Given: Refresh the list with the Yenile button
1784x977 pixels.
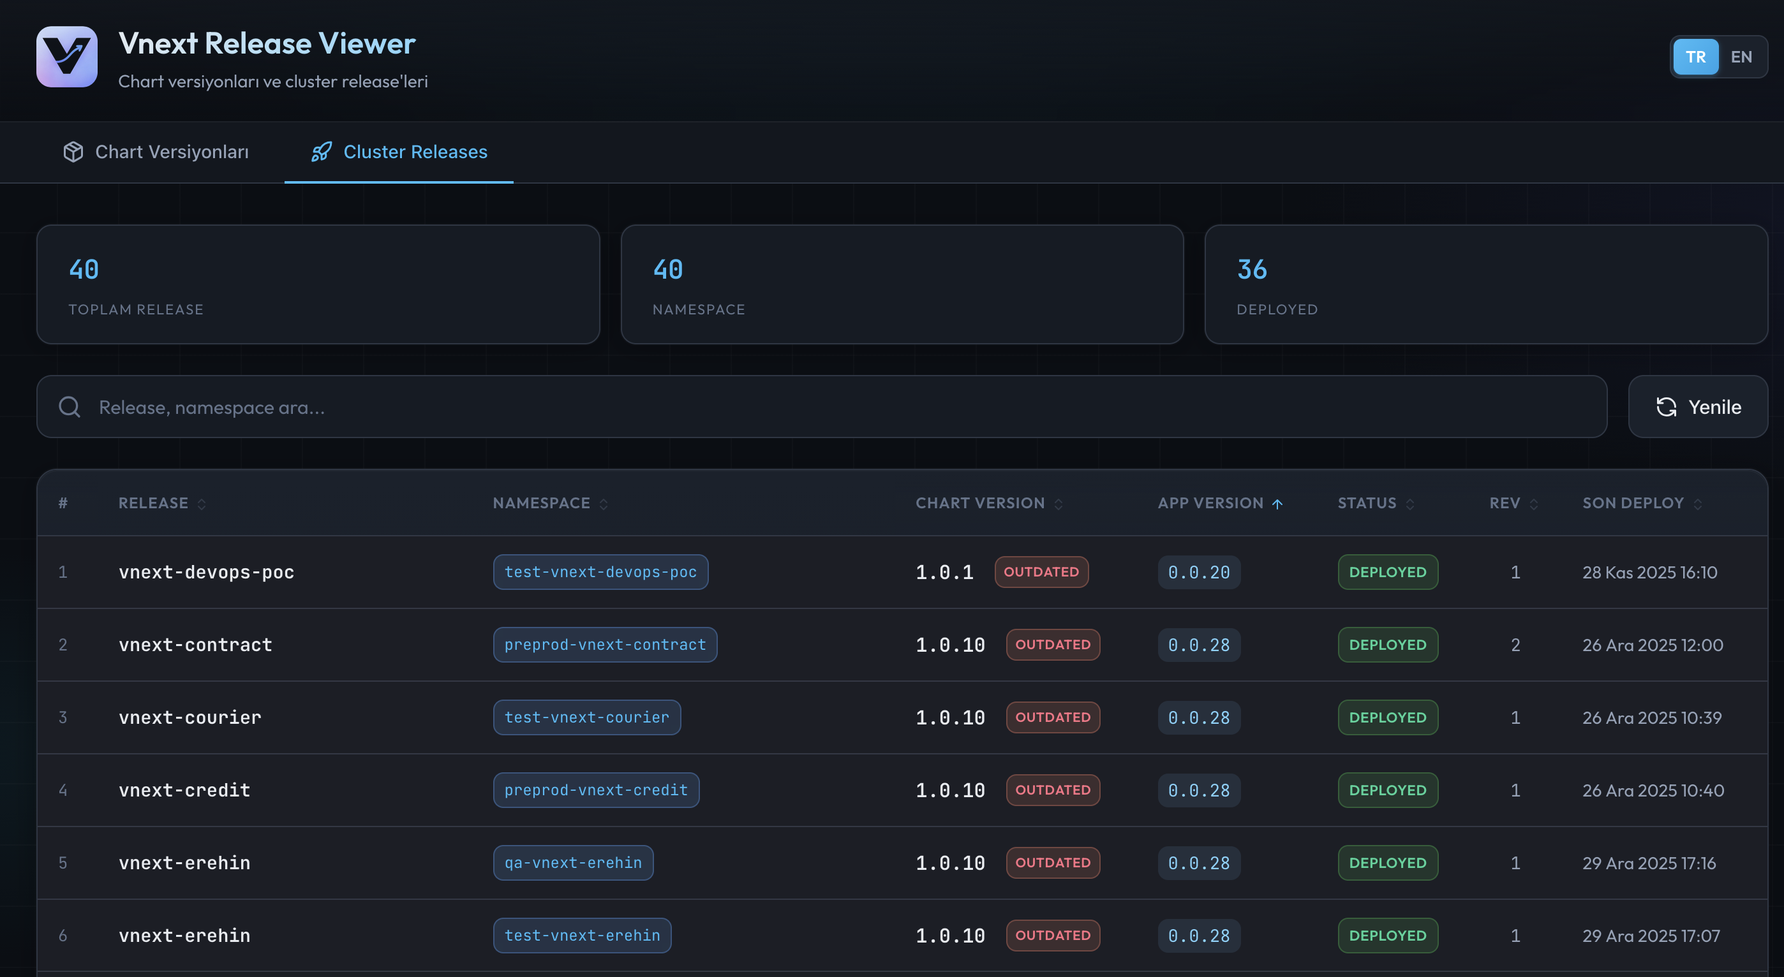Looking at the screenshot, I should point(1698,406).
